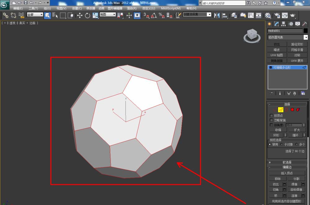Click the 插入顶点 button
310x205 pixels.
(x=287, y=173)
